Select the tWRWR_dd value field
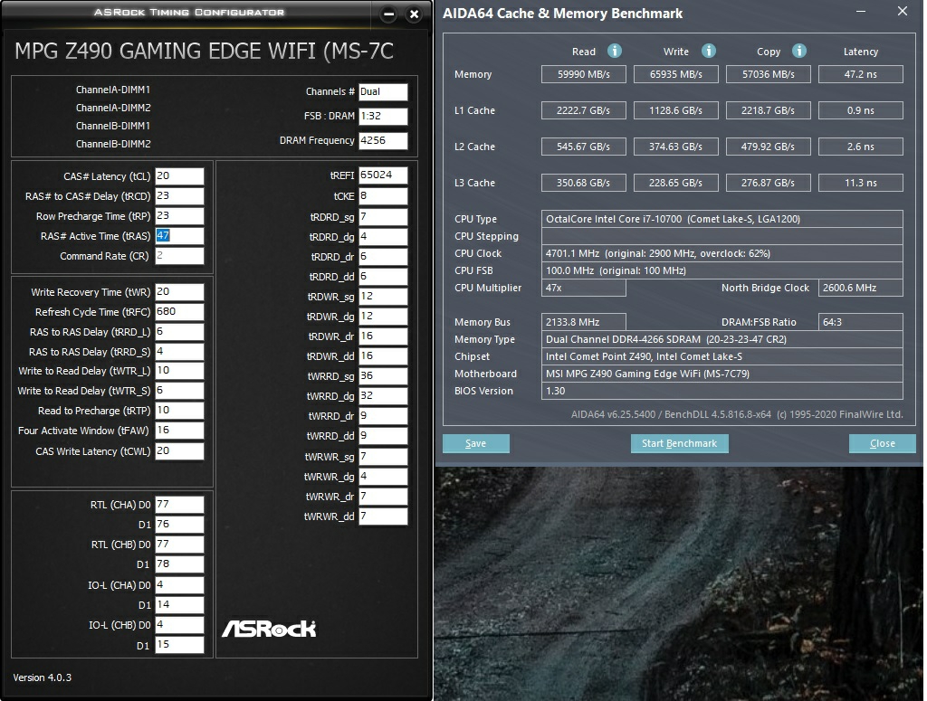The width and height of the screenshot is (927, 701). (x=383, y=516)
